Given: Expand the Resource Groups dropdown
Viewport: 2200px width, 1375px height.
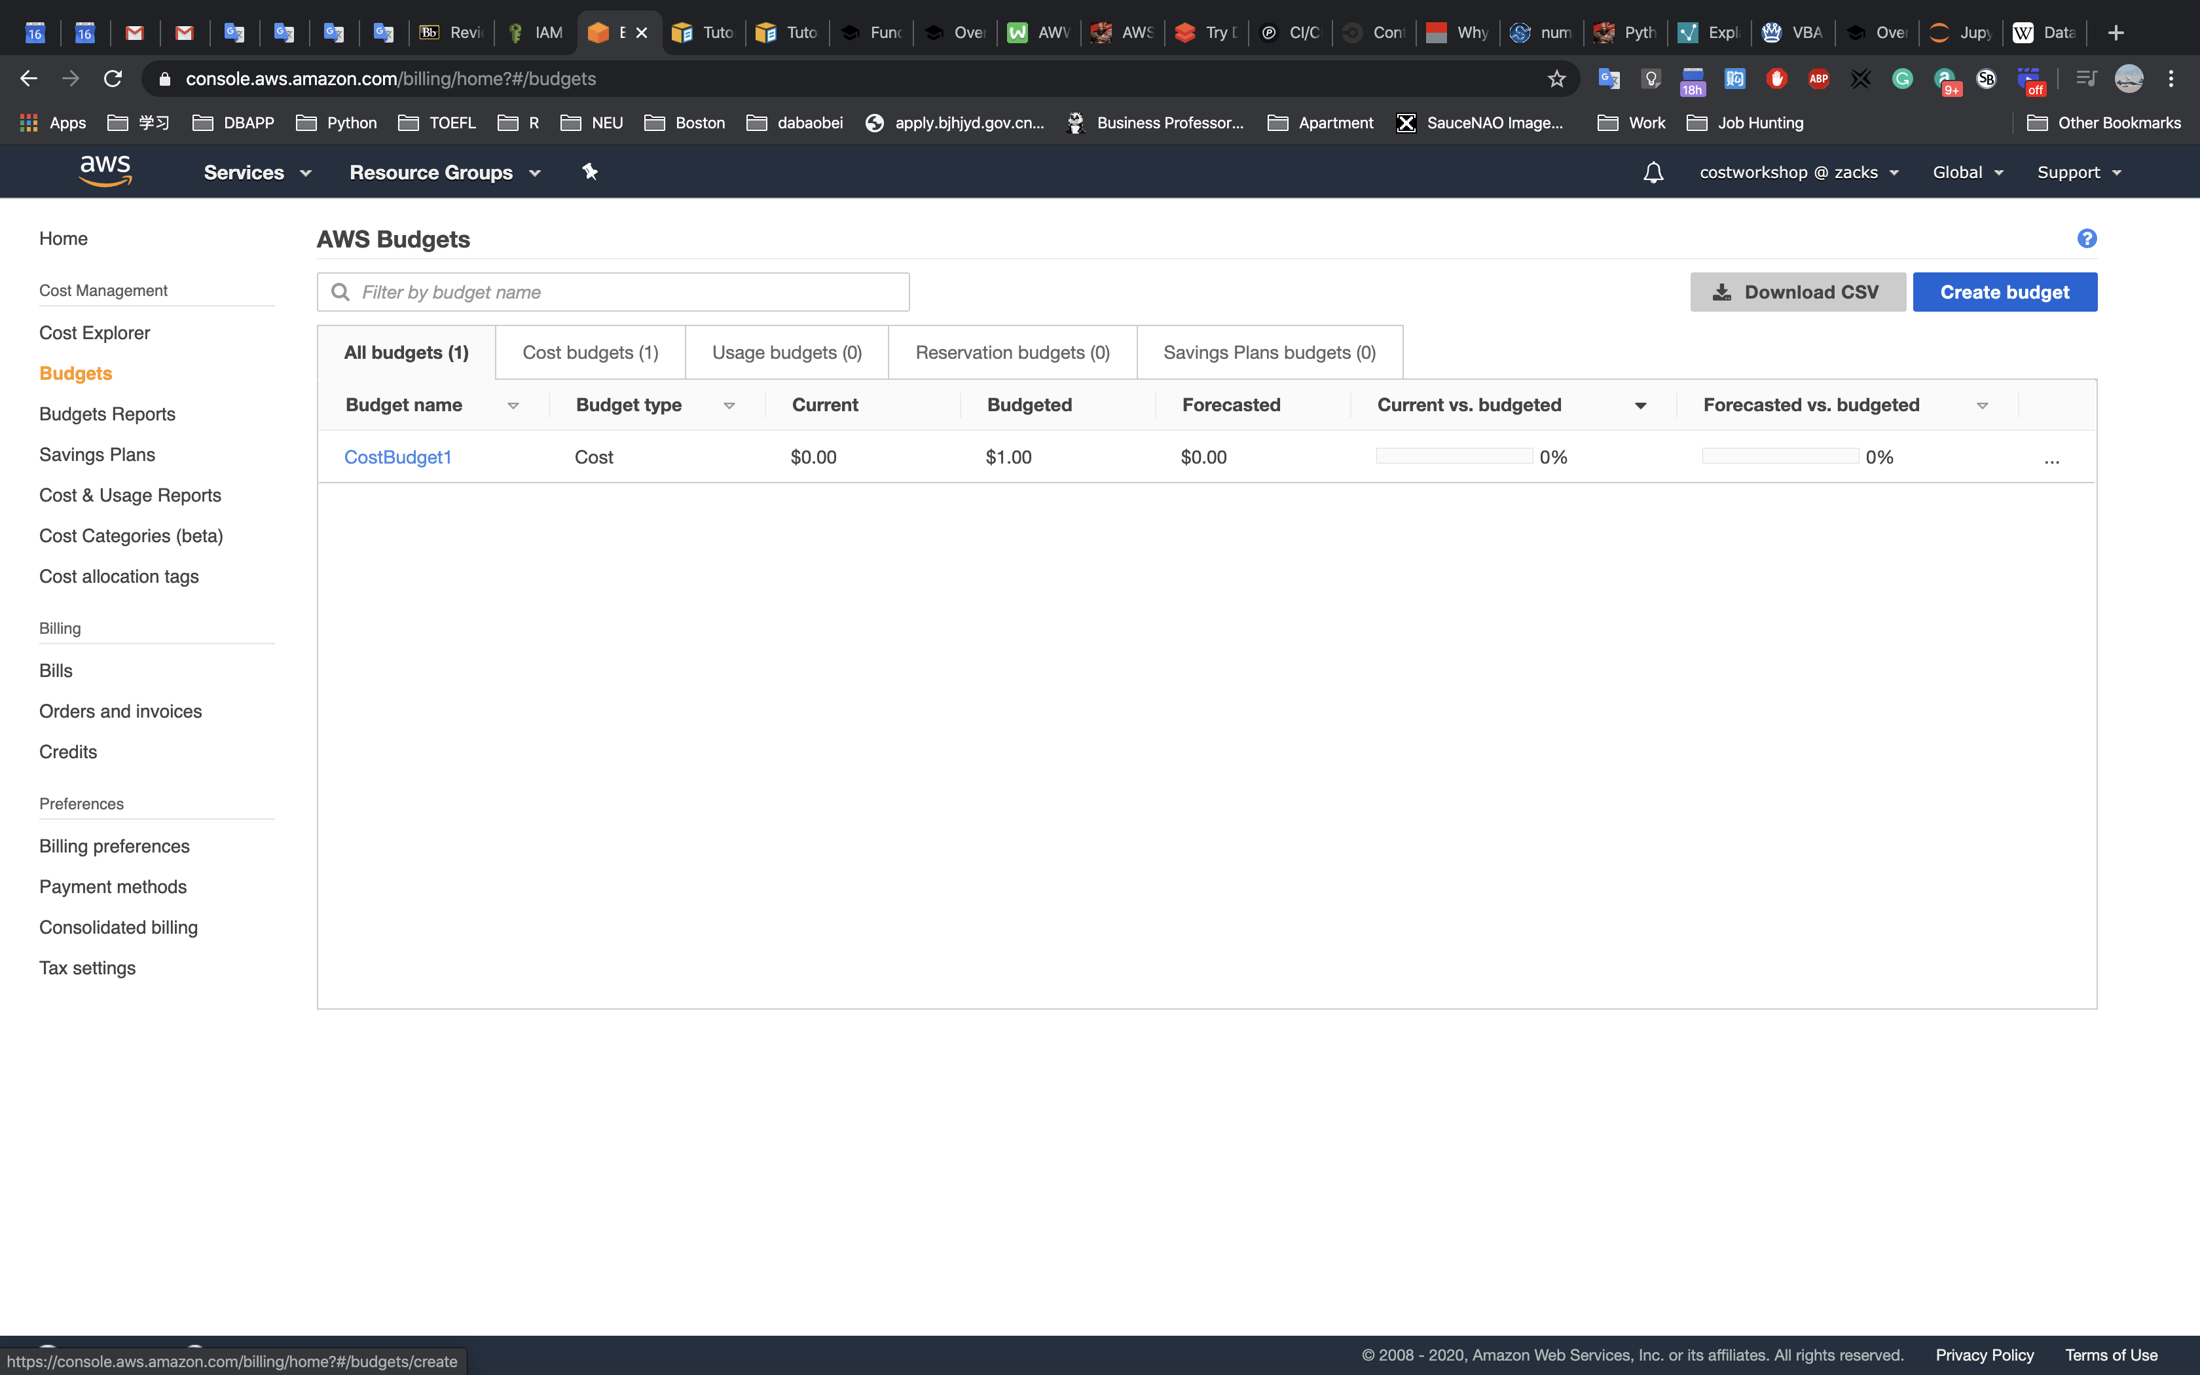Looking at the screenshot, I should point(445,172).
